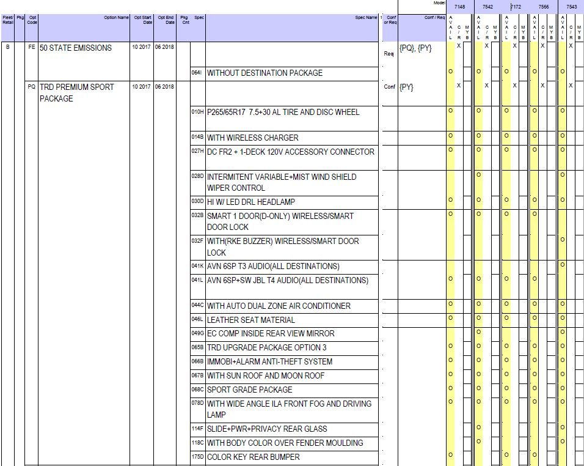Viewport: 584px width, 466px height.
Task: Select 'COLOR KEY REAR BUMPER' spec name
Action: [x=254, y=457]
